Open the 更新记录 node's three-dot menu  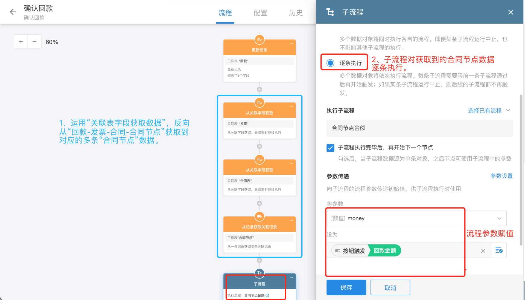point(291,44)
